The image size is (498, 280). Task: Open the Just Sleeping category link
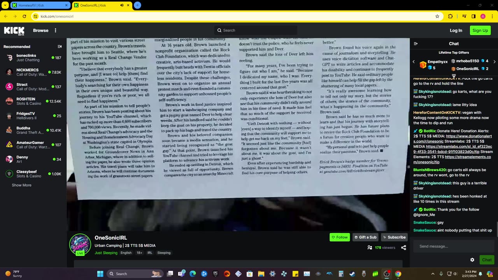click(x=106, y=253)
